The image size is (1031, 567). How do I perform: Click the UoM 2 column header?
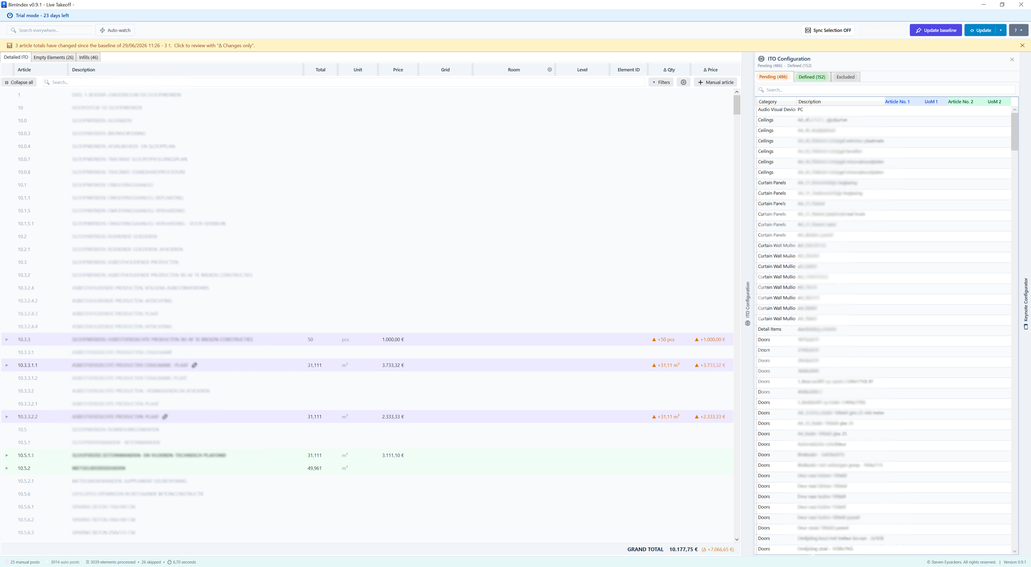[994, 102]
